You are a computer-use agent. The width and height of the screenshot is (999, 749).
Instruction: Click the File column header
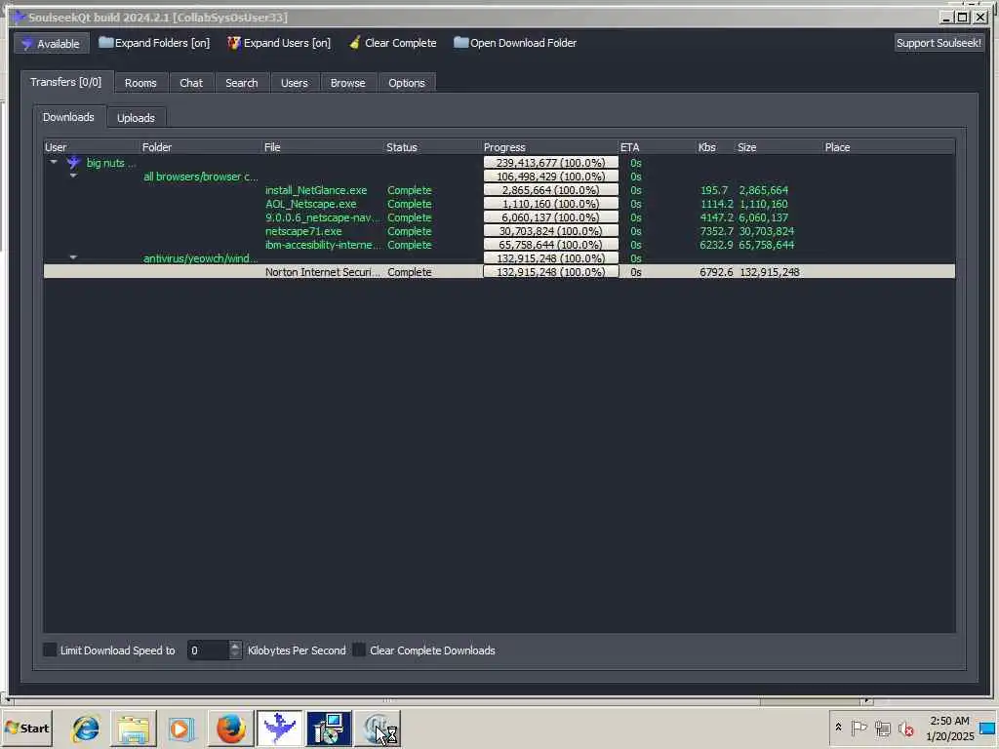coord(323,147)
